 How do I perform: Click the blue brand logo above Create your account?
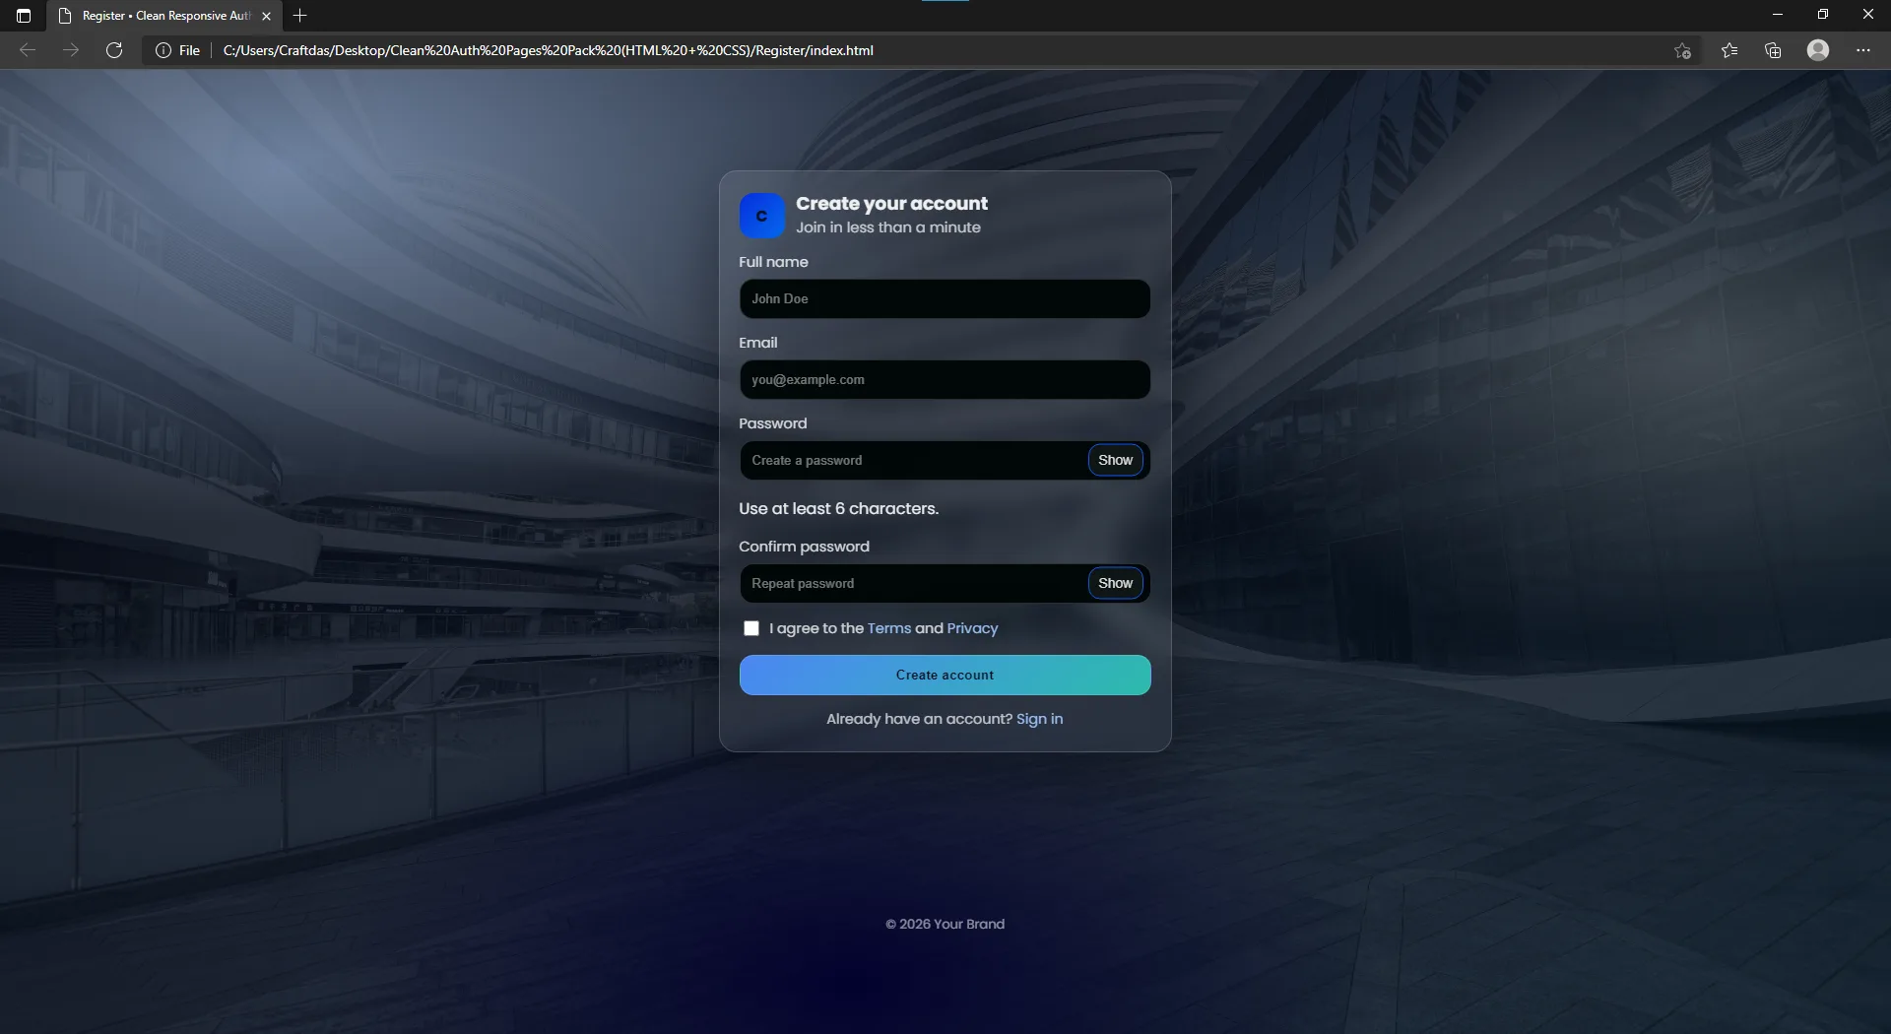coord(761,215)
